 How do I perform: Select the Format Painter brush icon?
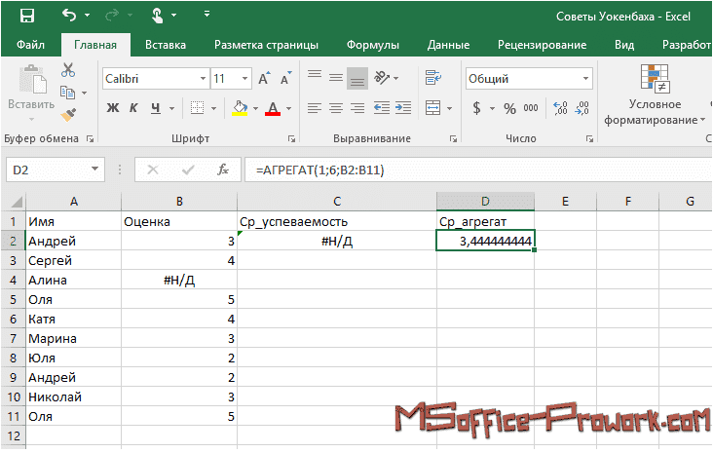[68, 114]
